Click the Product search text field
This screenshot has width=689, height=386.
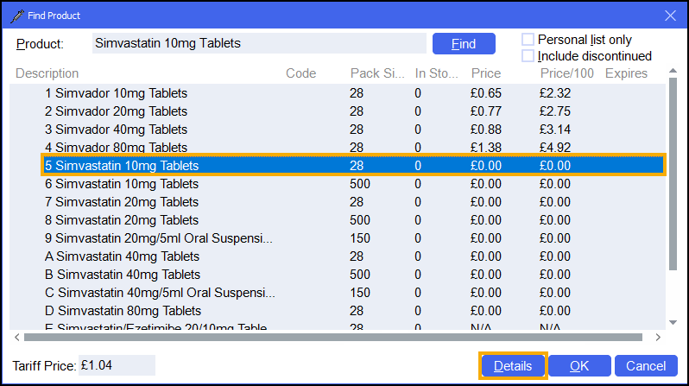pyautogui.click(x=258, y=43)
